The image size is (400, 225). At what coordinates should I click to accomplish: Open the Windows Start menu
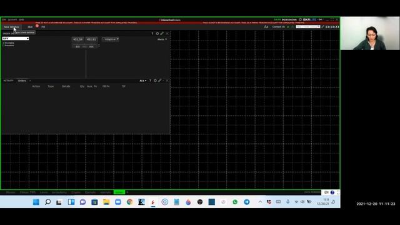point(36,202)
